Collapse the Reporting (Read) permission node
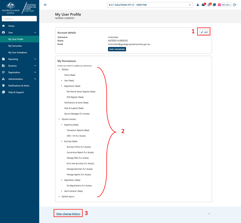The width and height of the screenshot is (241, 223). pos(62,125)
